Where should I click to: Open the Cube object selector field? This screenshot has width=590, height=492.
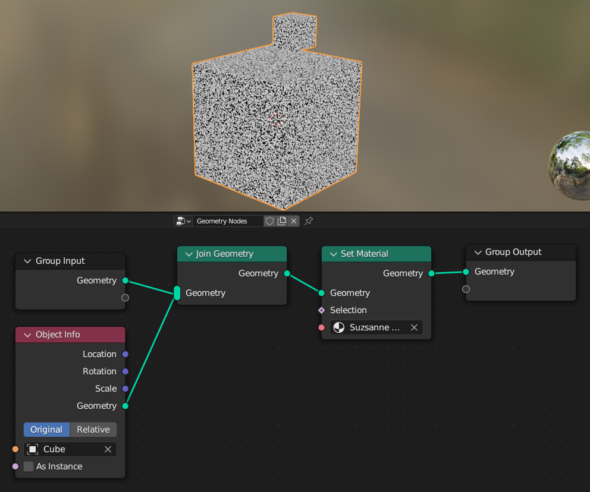(70, 449)
